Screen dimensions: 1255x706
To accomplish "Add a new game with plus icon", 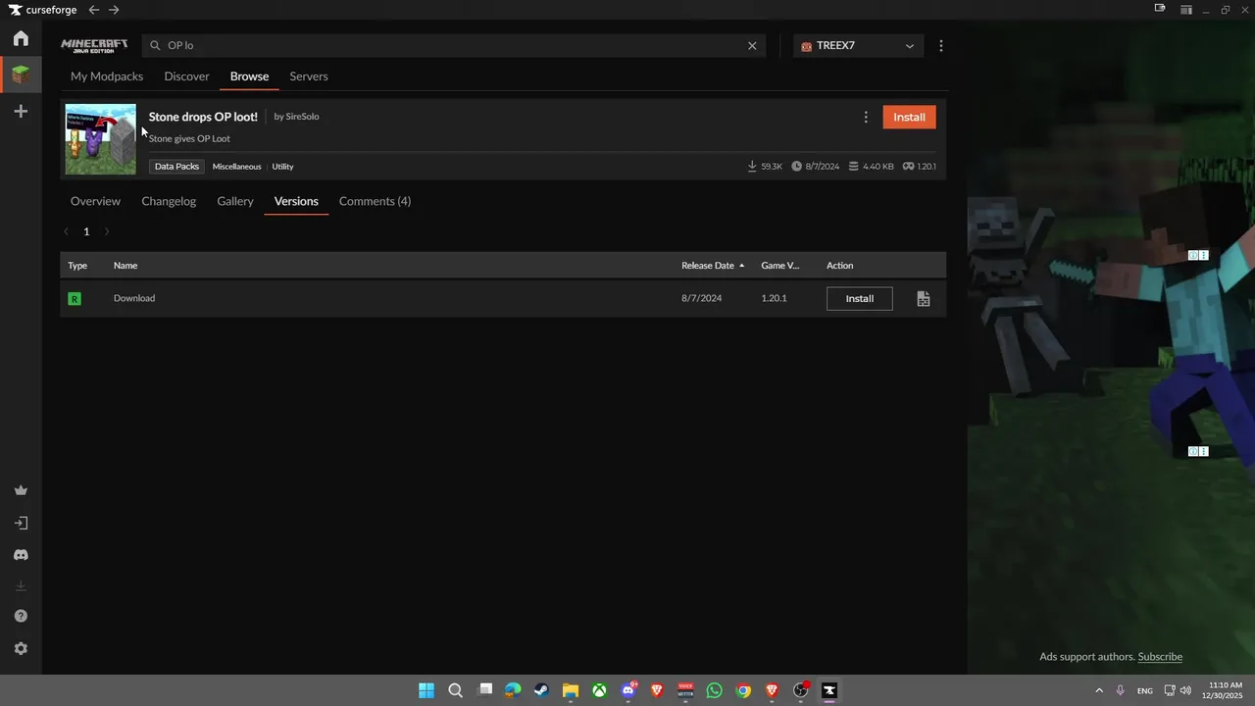I will coord(21,112).
